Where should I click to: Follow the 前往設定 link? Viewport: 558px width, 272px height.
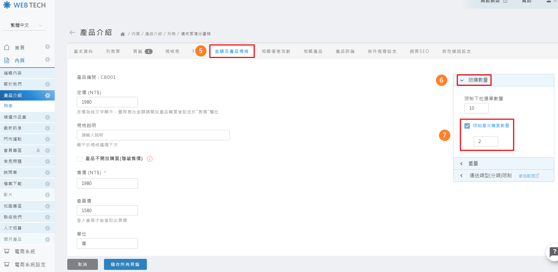click(529, 176)
